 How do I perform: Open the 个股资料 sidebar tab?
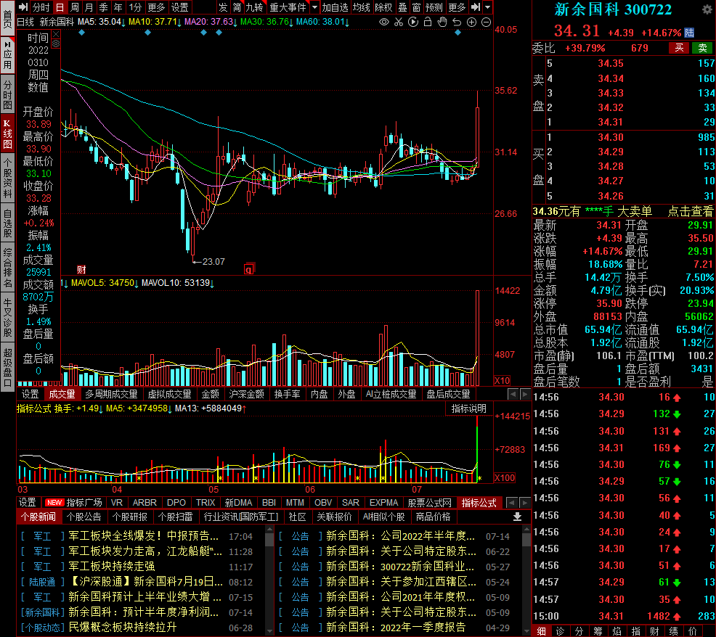pyautogui.click(x=7, y=178)
